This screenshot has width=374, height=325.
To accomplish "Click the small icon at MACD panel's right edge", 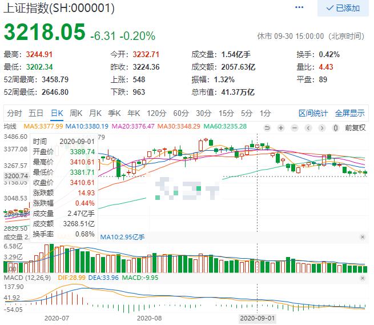I will coord(363,277).
